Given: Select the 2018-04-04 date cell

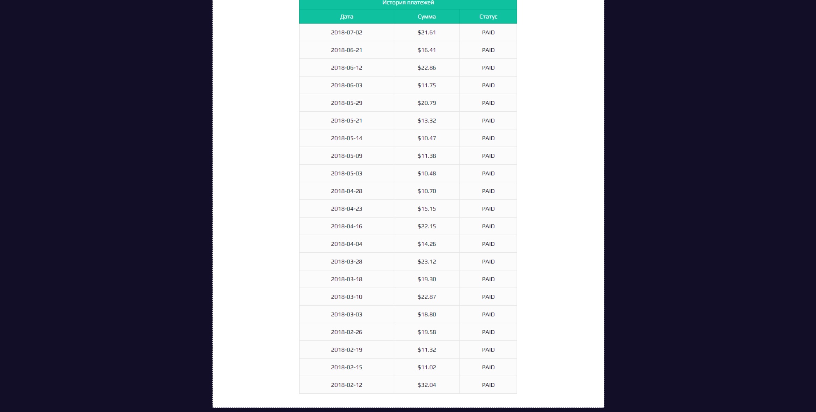Looking at the screenshot, I should click(346, 244).
